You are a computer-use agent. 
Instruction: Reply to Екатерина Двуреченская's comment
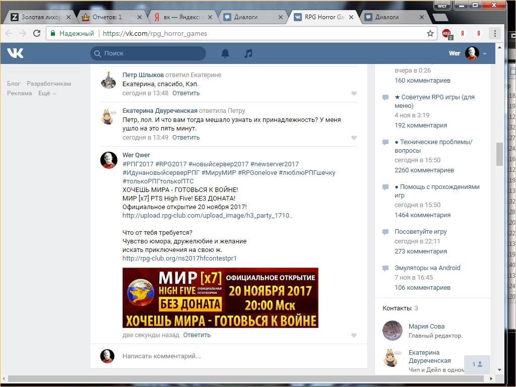point(186,138)
